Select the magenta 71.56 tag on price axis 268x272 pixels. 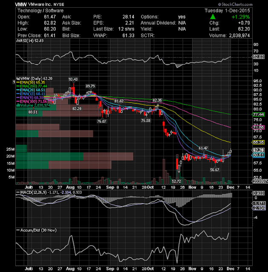click(x=259, y=127)
